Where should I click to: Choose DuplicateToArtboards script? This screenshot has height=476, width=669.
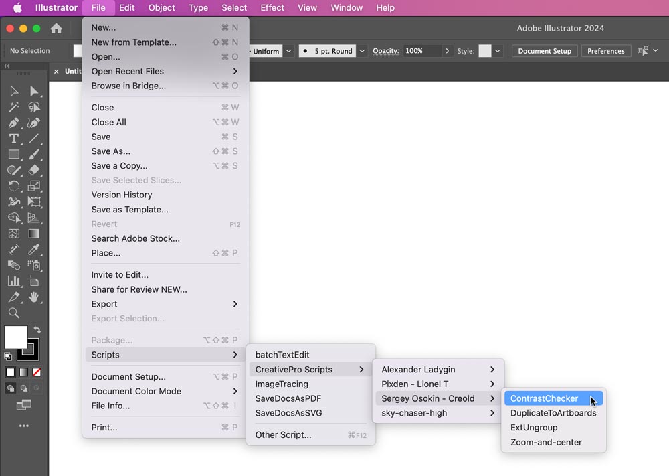coord(553,413)
